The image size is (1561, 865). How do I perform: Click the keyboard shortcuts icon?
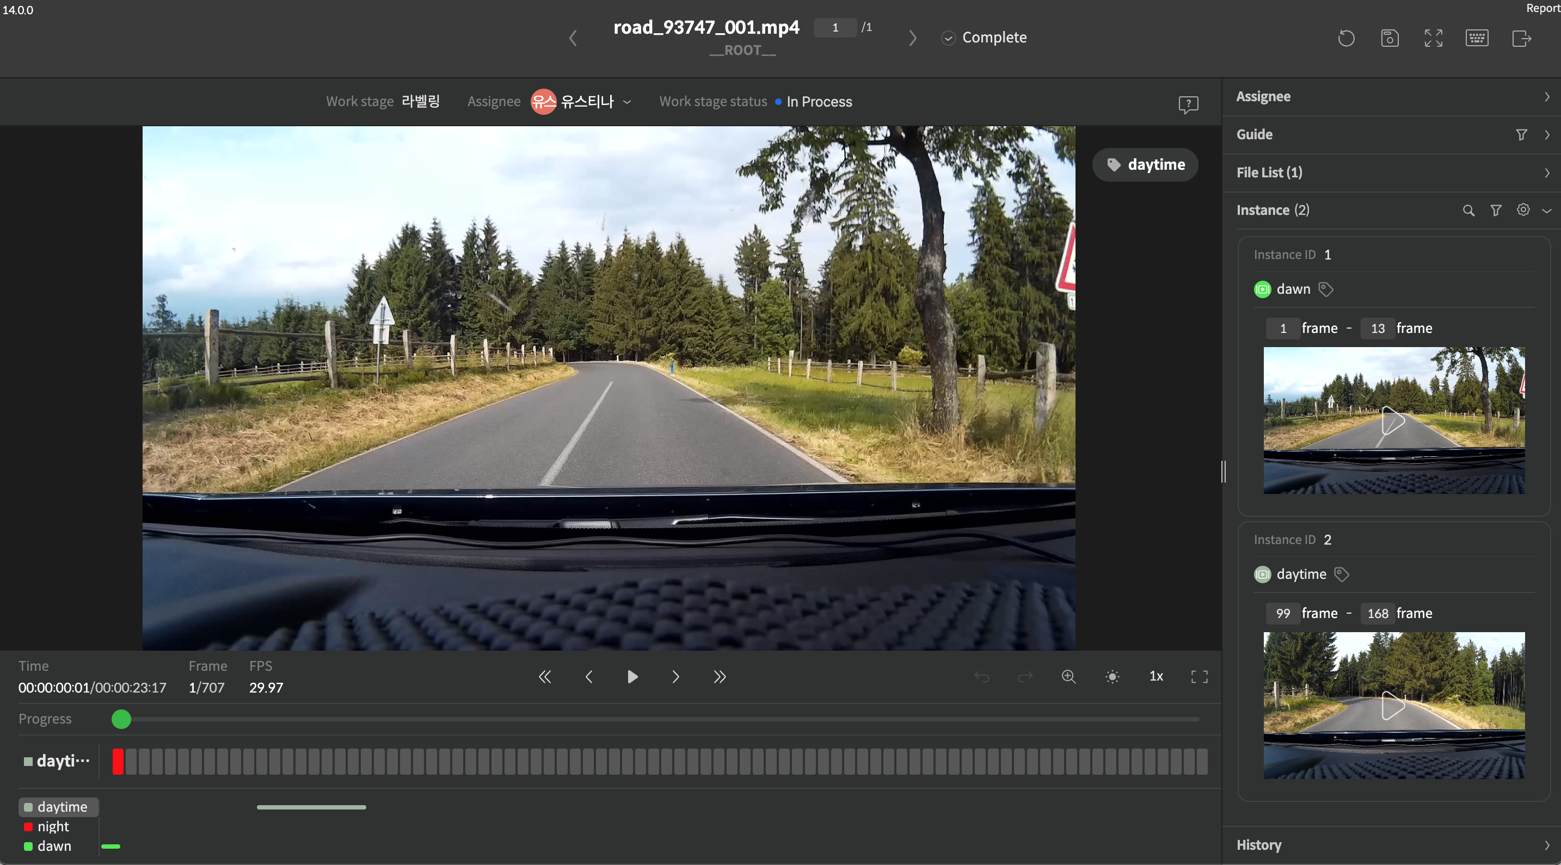pyautogui.click(x=1478, y=38)
